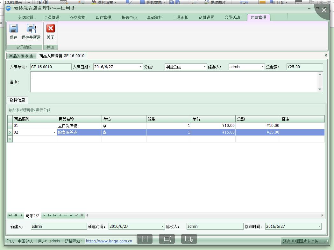The image size is (334, 250).
Task: Click the 商品名称 column header
Action: 80,119
